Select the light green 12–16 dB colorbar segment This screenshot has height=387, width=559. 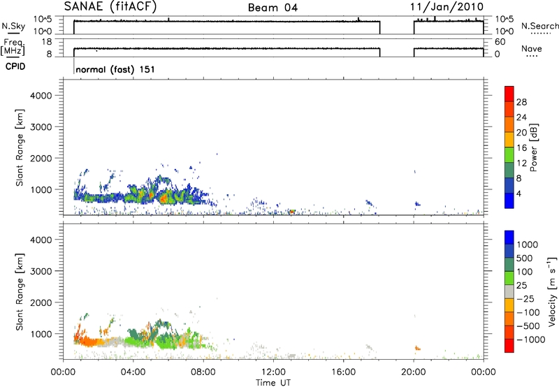[509, 154]
